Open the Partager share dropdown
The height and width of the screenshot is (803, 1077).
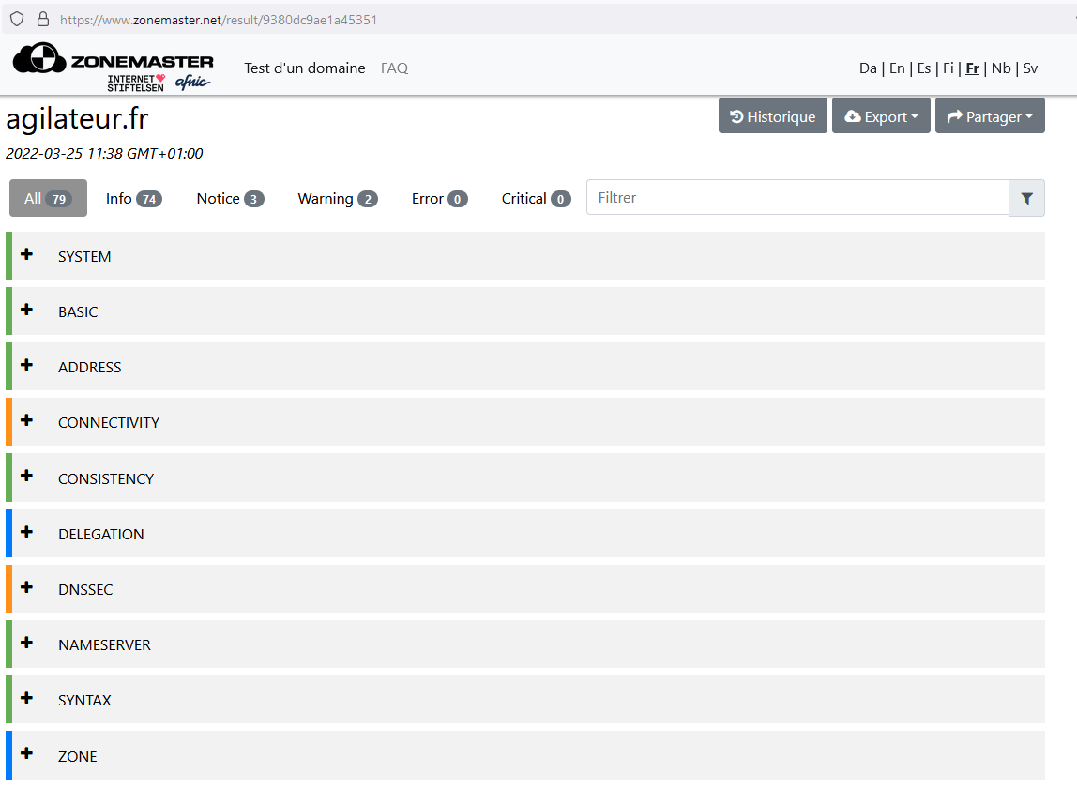click(990, 116)
